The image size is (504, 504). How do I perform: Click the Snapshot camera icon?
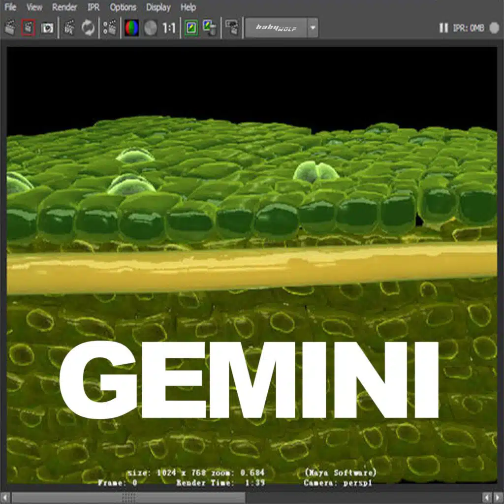pos(47,28)
